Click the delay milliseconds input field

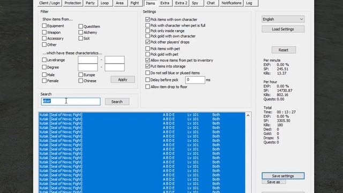tap(195, 80)
